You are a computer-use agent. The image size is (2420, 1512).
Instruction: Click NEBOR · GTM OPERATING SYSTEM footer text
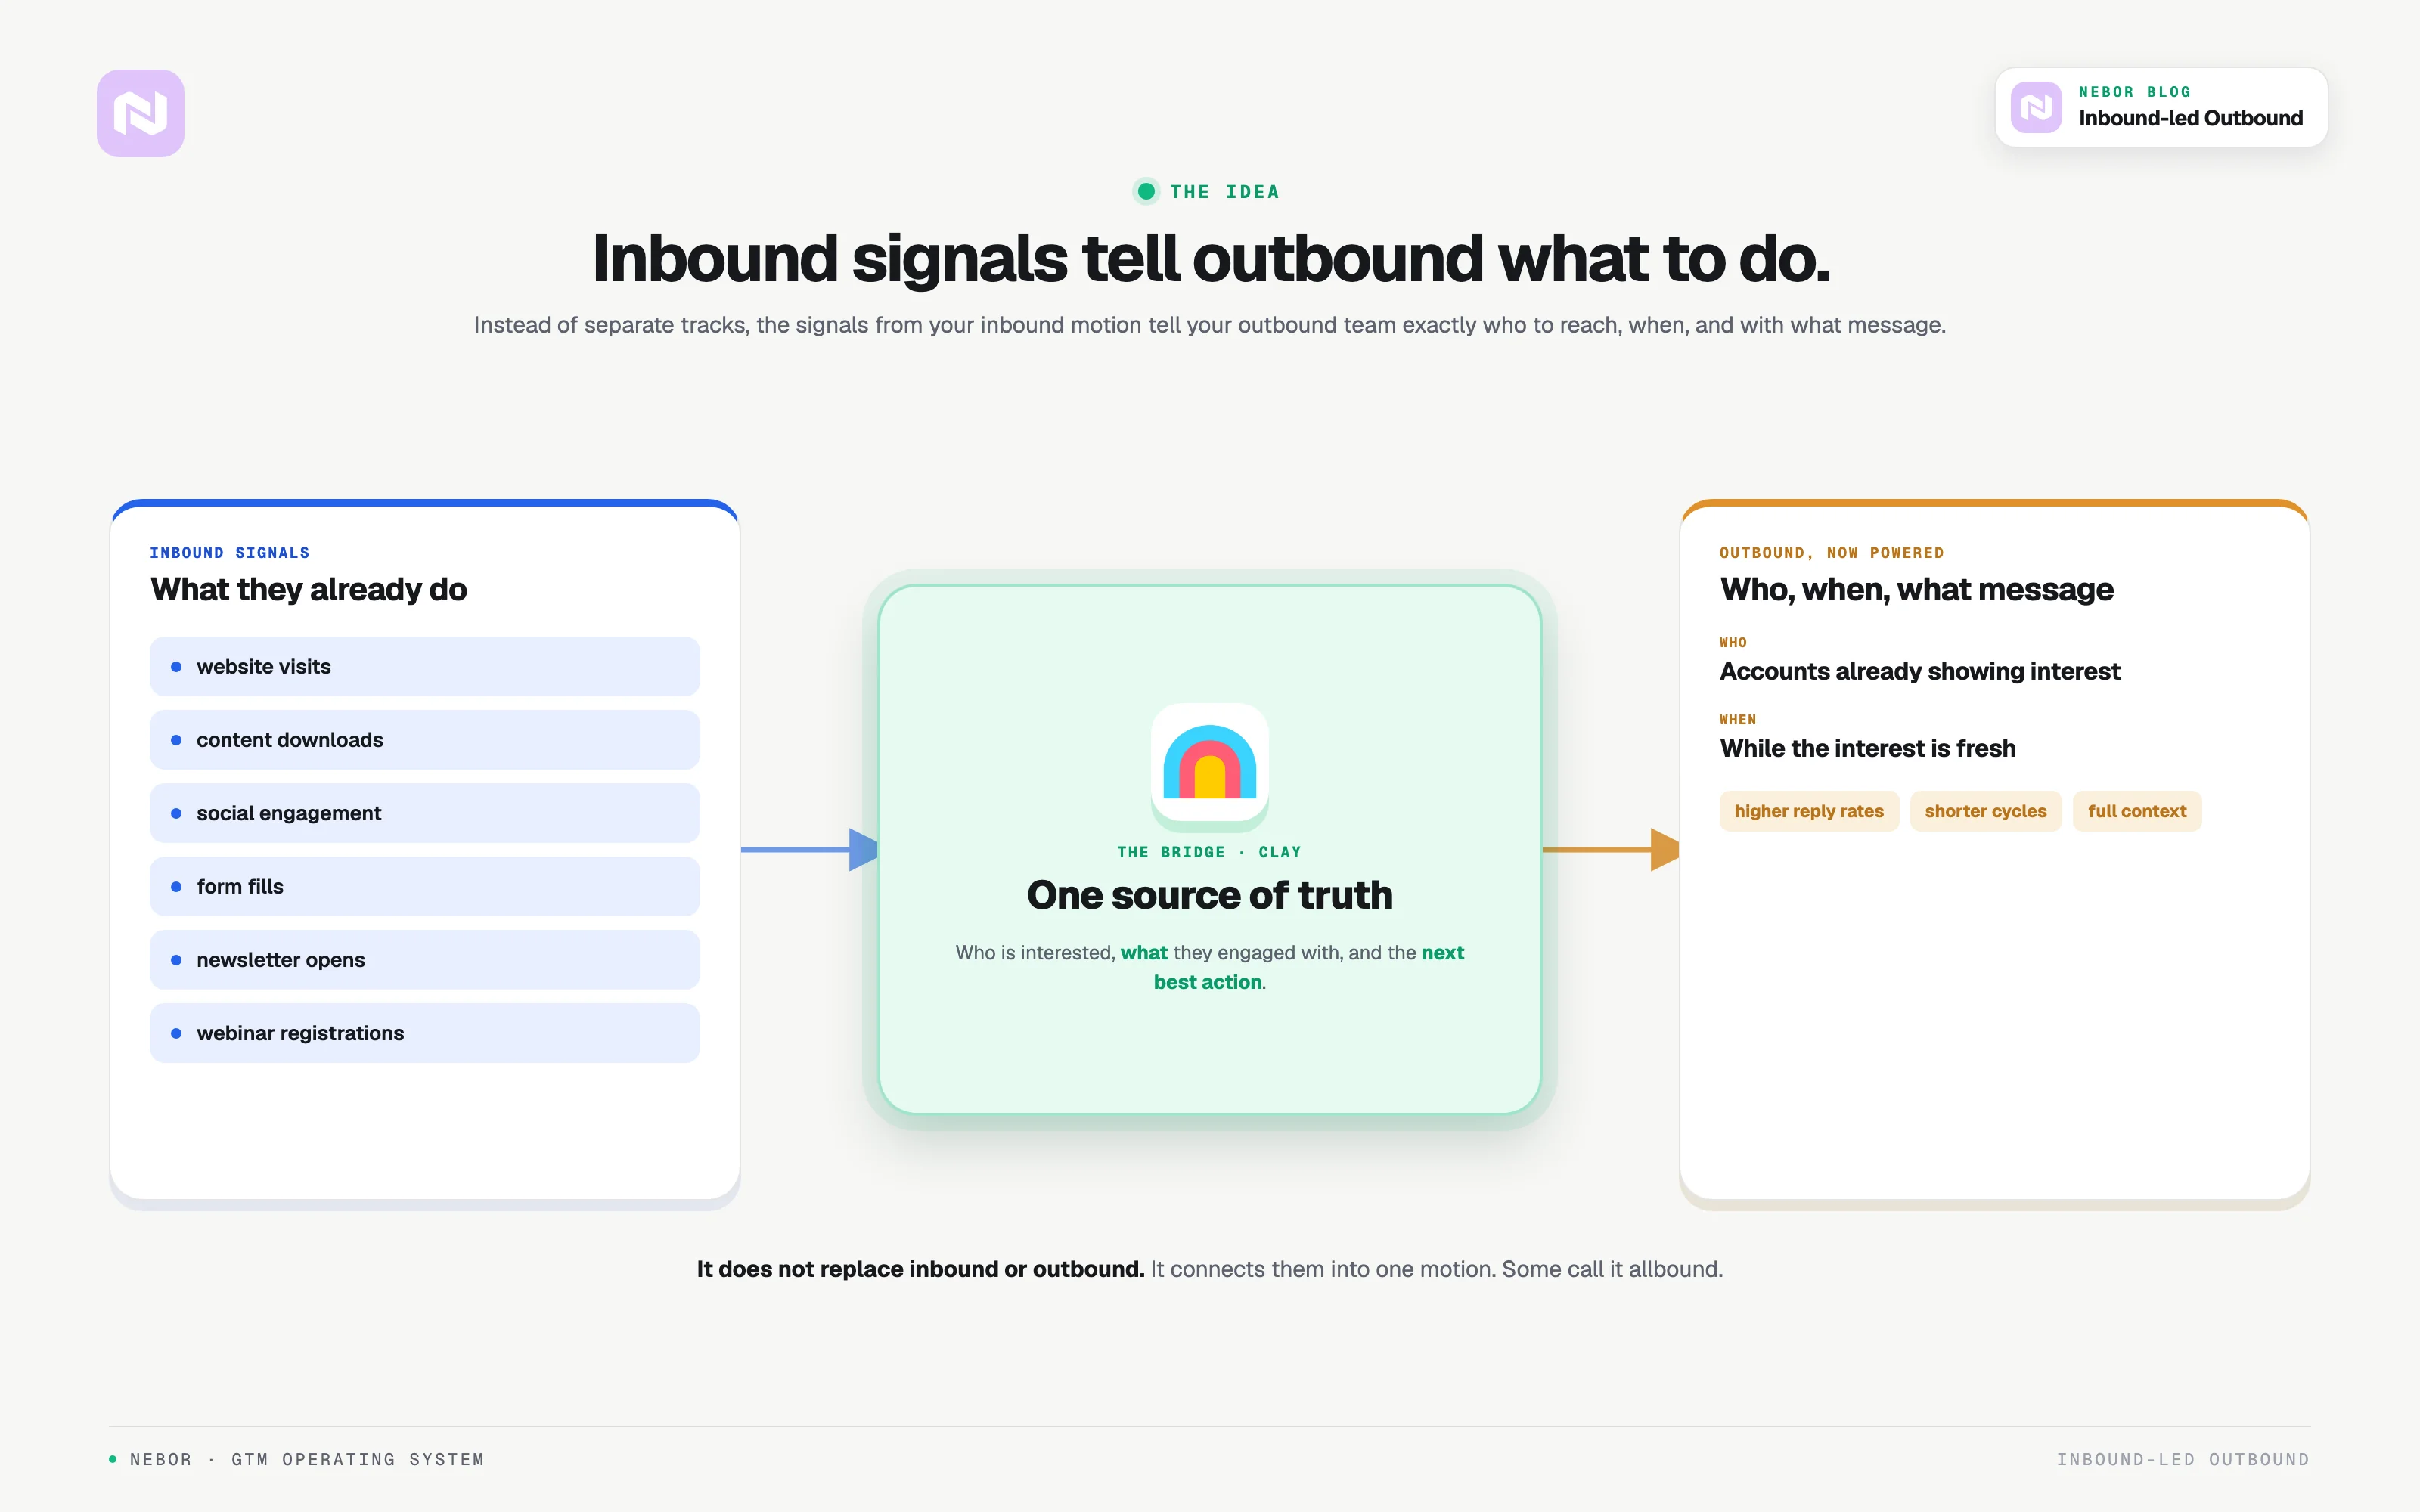click(x=307, y=1460)
